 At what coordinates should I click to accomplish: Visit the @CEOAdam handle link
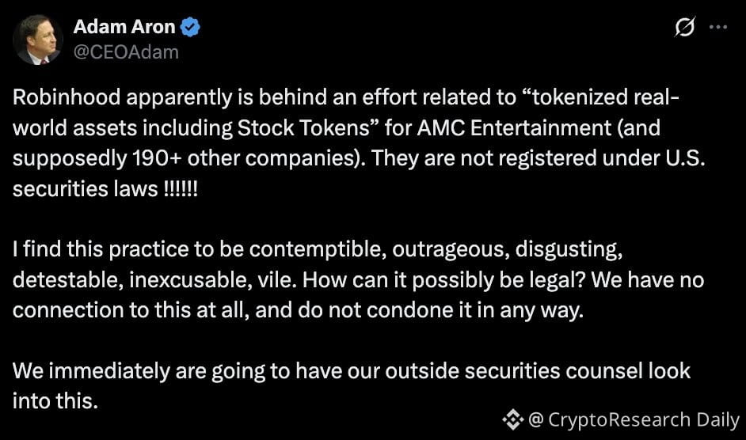[126, 52]
